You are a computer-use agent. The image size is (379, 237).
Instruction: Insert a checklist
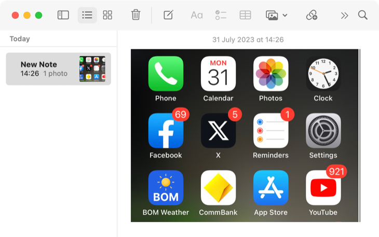[x=221, y=15]
